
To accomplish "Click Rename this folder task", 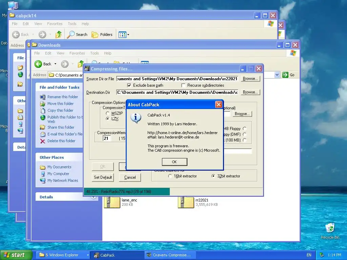I will click(x=63, y=97).
